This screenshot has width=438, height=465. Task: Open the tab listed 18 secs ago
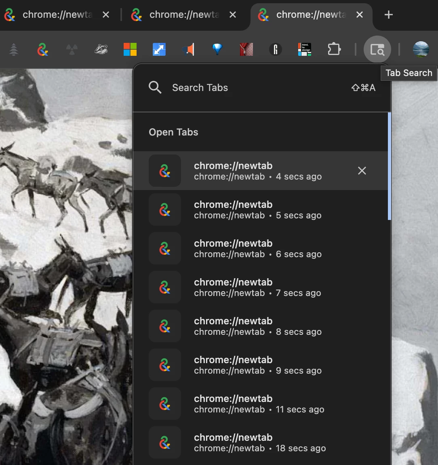tap(260, 442)
